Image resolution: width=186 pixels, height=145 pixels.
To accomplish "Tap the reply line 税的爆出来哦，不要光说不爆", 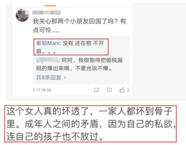I will (74, 68).
